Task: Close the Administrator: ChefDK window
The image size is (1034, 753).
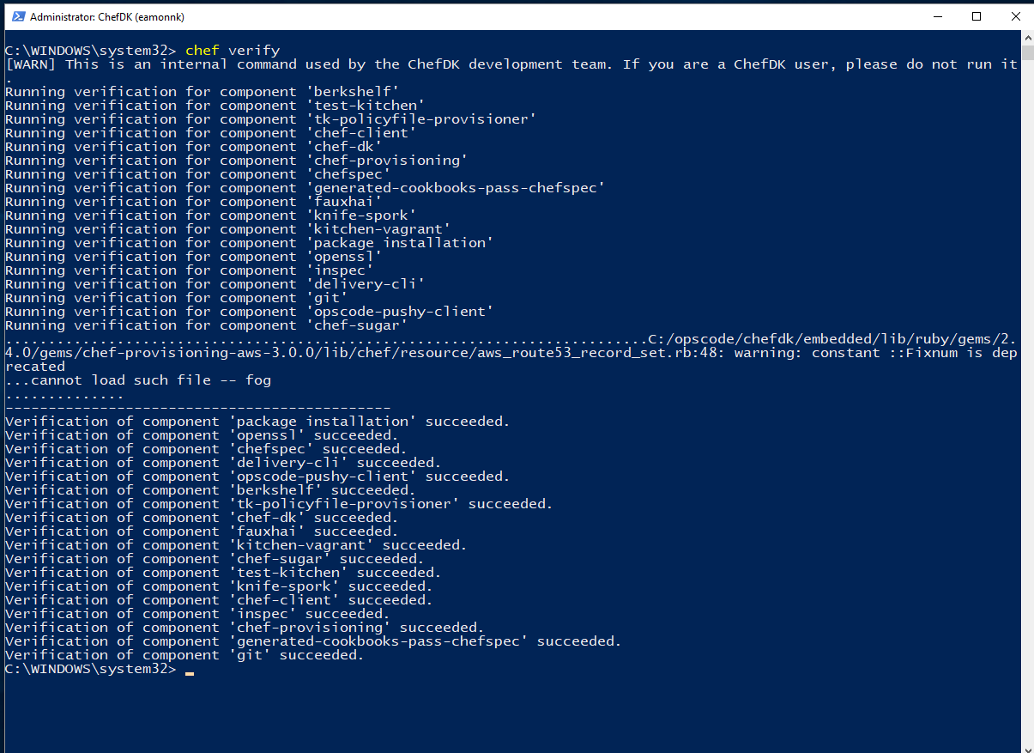Action: click(1015, 16)
